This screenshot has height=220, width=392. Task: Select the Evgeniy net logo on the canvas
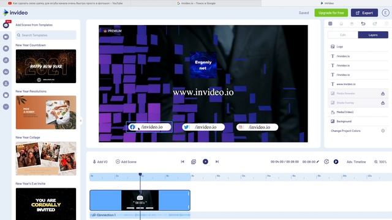click(x=203, y=65)
